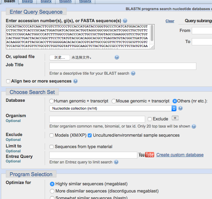Click help icon after Organism hint text
Screen dimensions: 212x199
pos(194,126)
